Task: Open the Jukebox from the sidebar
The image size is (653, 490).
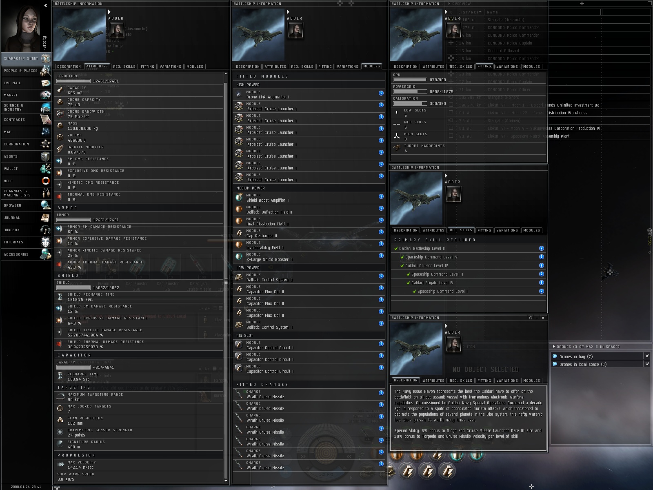Action: pos(26,230)
